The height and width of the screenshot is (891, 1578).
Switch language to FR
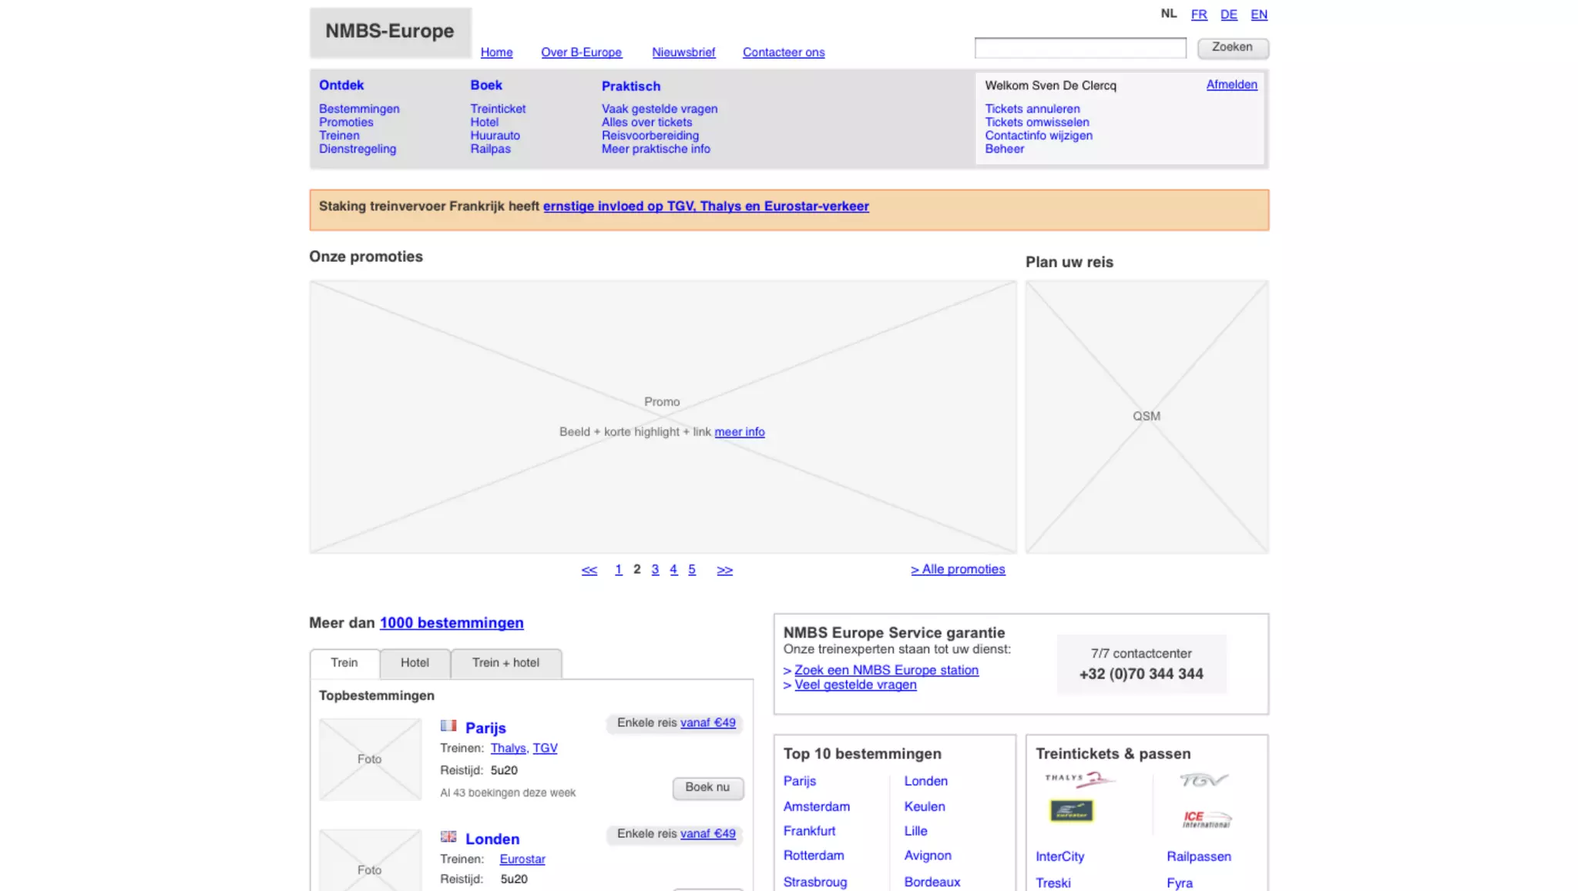click(1199, 15)
